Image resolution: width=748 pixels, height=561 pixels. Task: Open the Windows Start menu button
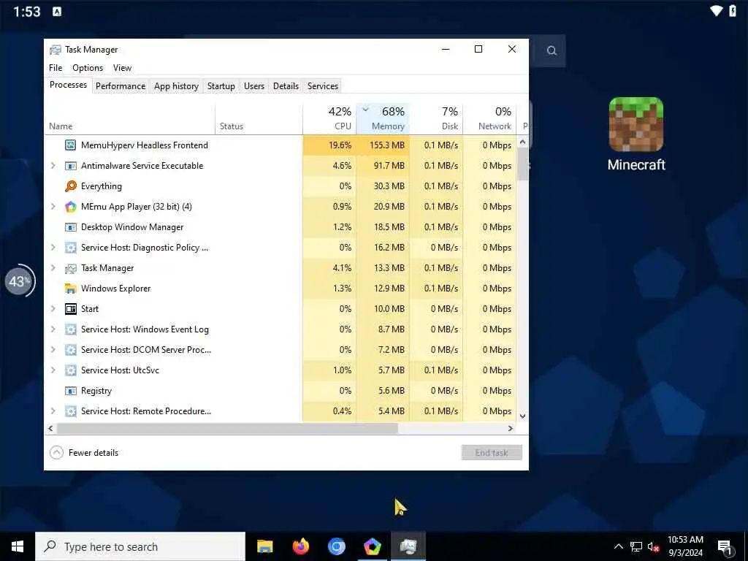pyautogui.click(x=18, y=546)
